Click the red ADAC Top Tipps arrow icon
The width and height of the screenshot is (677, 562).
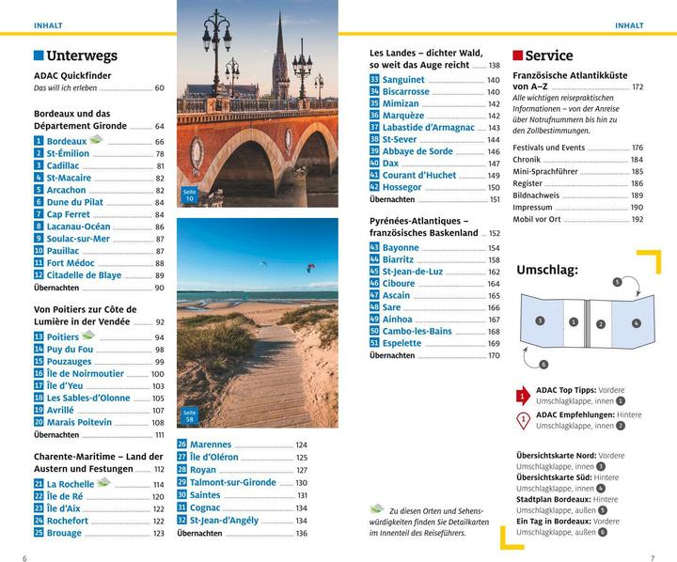(x=524, y=396)
